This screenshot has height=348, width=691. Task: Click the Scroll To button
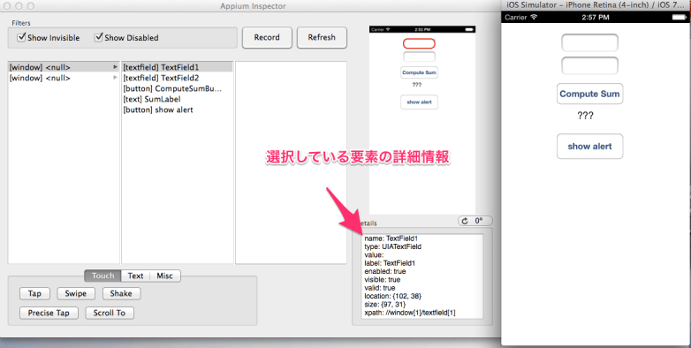110,313
